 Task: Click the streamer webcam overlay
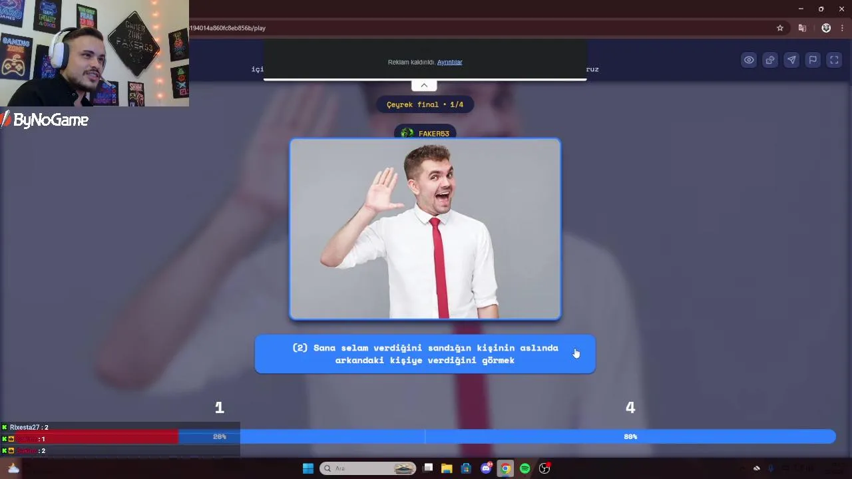tap(95, 53)
